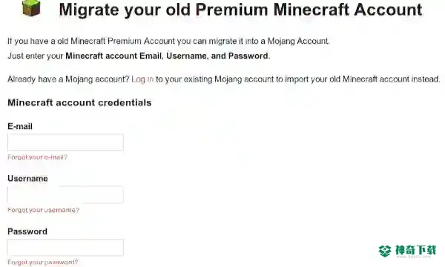
Task: Click the 神奇下载 watermark text
Action: pos(415,250)
